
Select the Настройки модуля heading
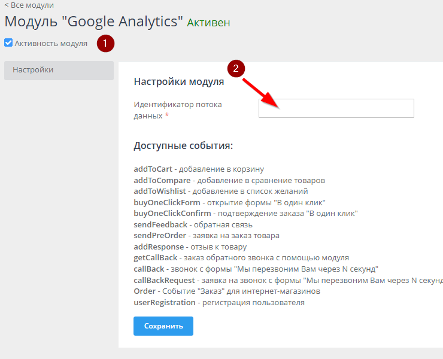pyautogui.click(x=178, y=82)
